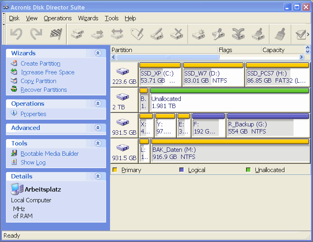Image resolution: width=313 pixels, height=242 pixels.
Task: Open the Wizards menu
Action: click(88, 18)
